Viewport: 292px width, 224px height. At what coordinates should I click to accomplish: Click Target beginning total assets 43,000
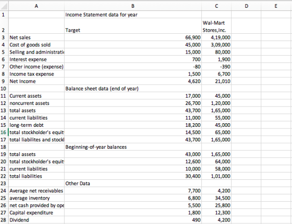133,154
